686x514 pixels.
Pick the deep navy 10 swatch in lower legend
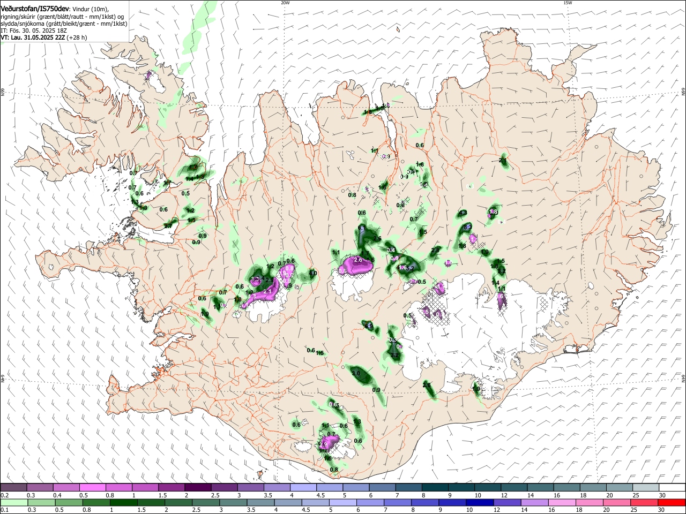480,502
